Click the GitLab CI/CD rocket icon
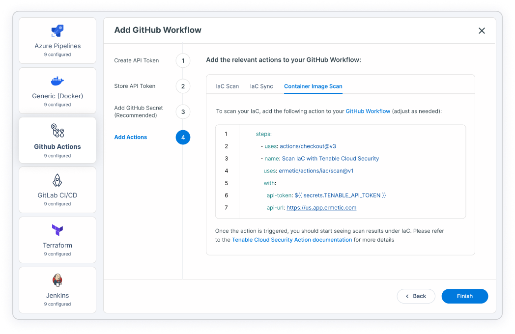515x334 pixels. click(57, 180)
